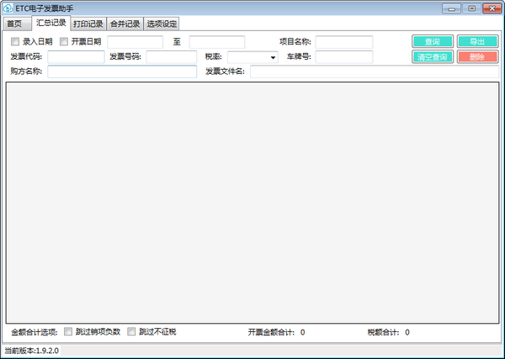Click the 项目名称 input field

click(344, 42)
